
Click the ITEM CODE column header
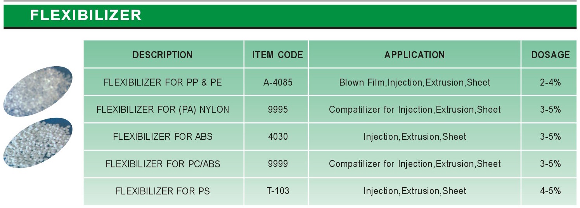[x=278, y=55]
